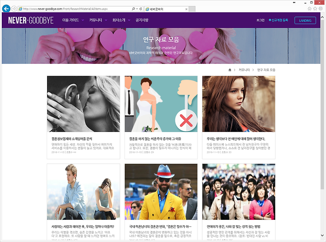Open the browser tools gear icon
Viewport: 326px width, 242px height.
(x=321, y=9)
